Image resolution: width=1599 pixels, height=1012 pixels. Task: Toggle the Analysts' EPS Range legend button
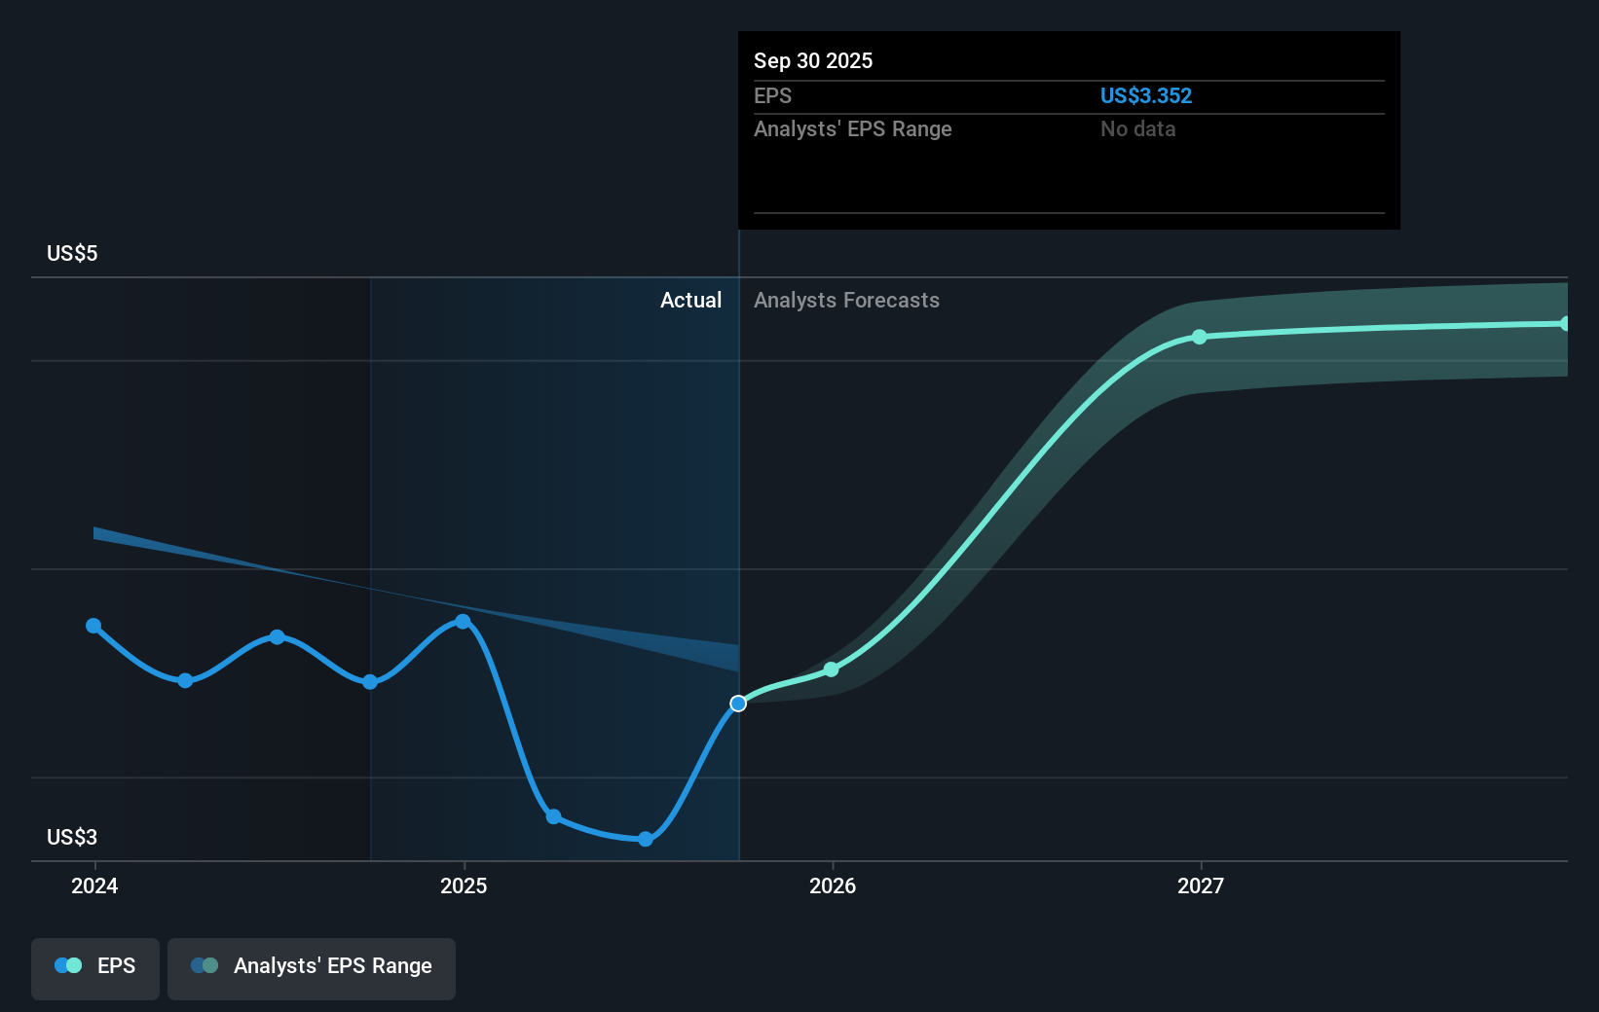pyautogui.click(x=312, y=967)
